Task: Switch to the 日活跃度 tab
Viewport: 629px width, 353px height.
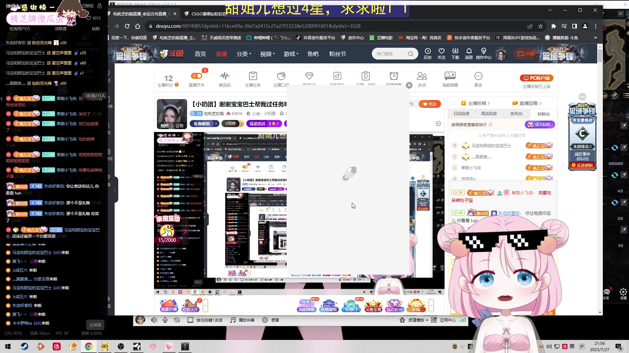Action: [462, 114]
